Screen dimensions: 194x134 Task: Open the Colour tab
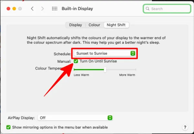point(94,25)
